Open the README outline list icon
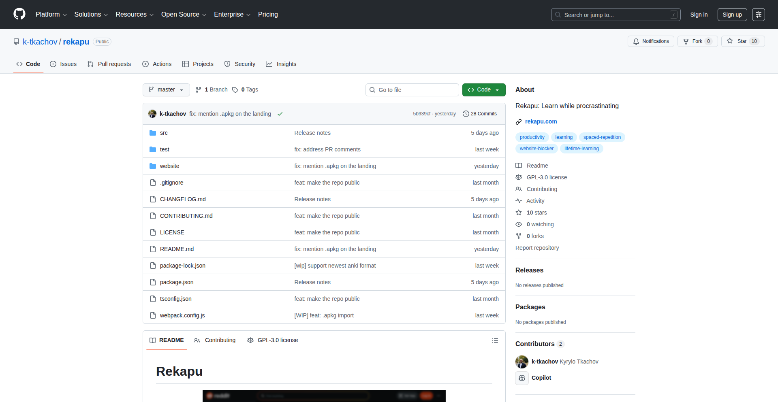778x402 pixels. coord(495,340)
